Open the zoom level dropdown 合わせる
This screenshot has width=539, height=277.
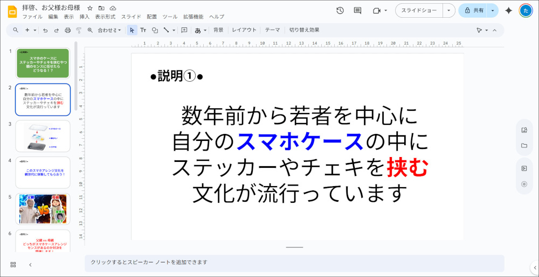109,30
